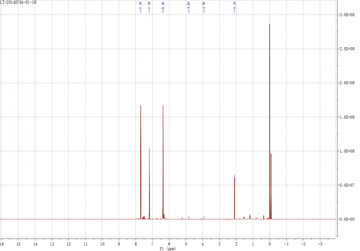The image size is (360, 251).
Task: Click the 1.0E+08 intensity axis label
Action: (x=347, y=151)
